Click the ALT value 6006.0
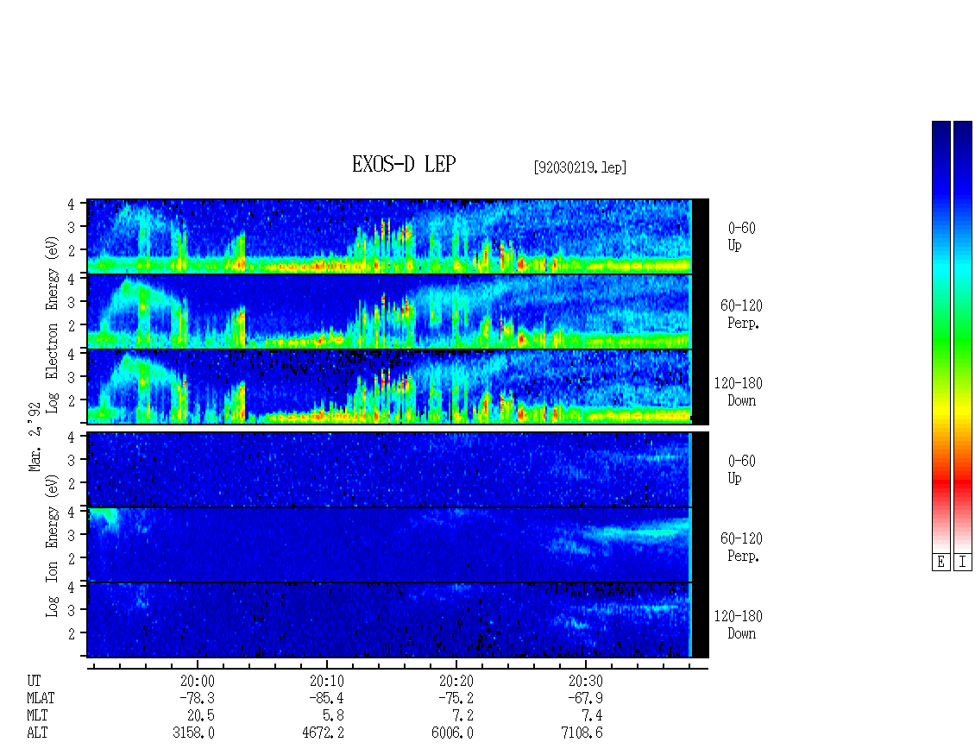Image resolution: width=975 pixels, height=755 pixels. (x=452, y=733)
